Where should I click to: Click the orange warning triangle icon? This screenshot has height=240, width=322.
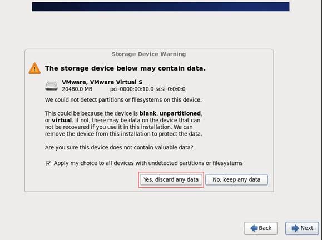tap(34, 68)
